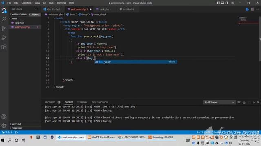Click the 1 UNSAVED badge
Viewport: 261px width, 146px height.
click(x=35, y=15)
